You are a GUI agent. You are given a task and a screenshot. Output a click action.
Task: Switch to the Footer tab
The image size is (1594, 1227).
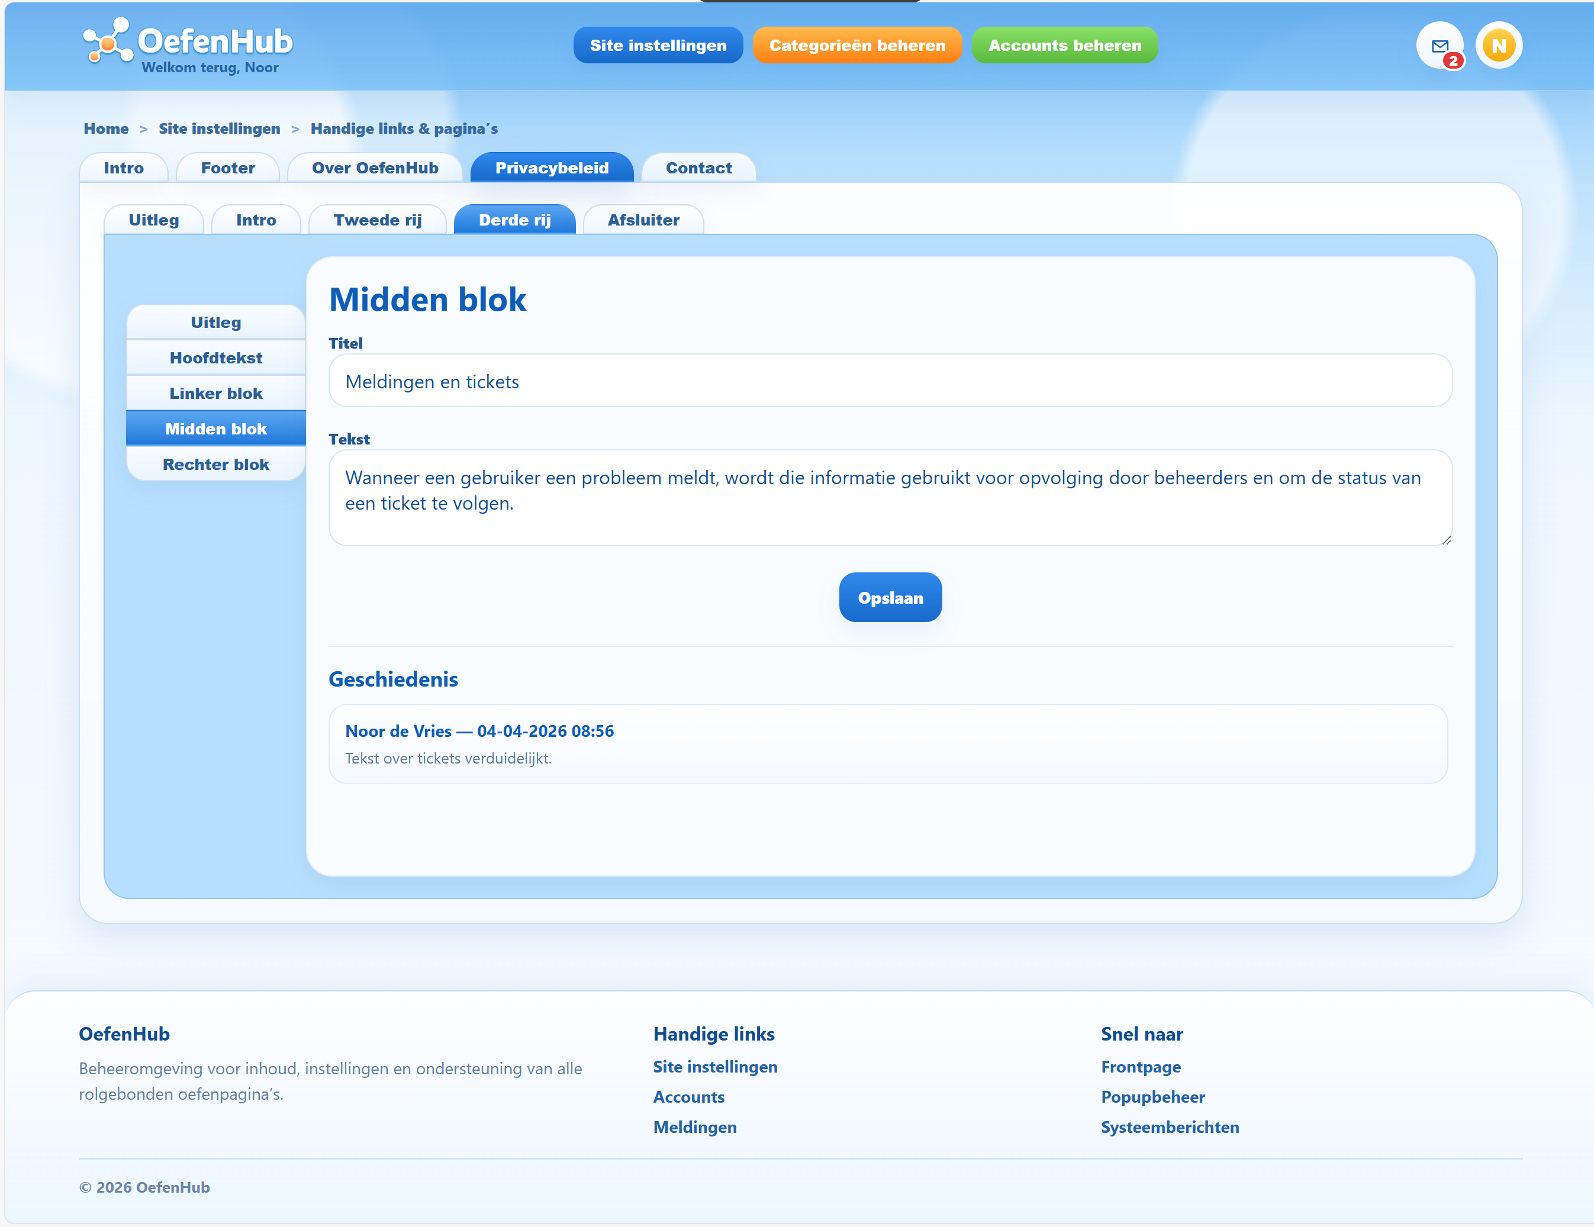pyautogui.click(x=228, y=168)
